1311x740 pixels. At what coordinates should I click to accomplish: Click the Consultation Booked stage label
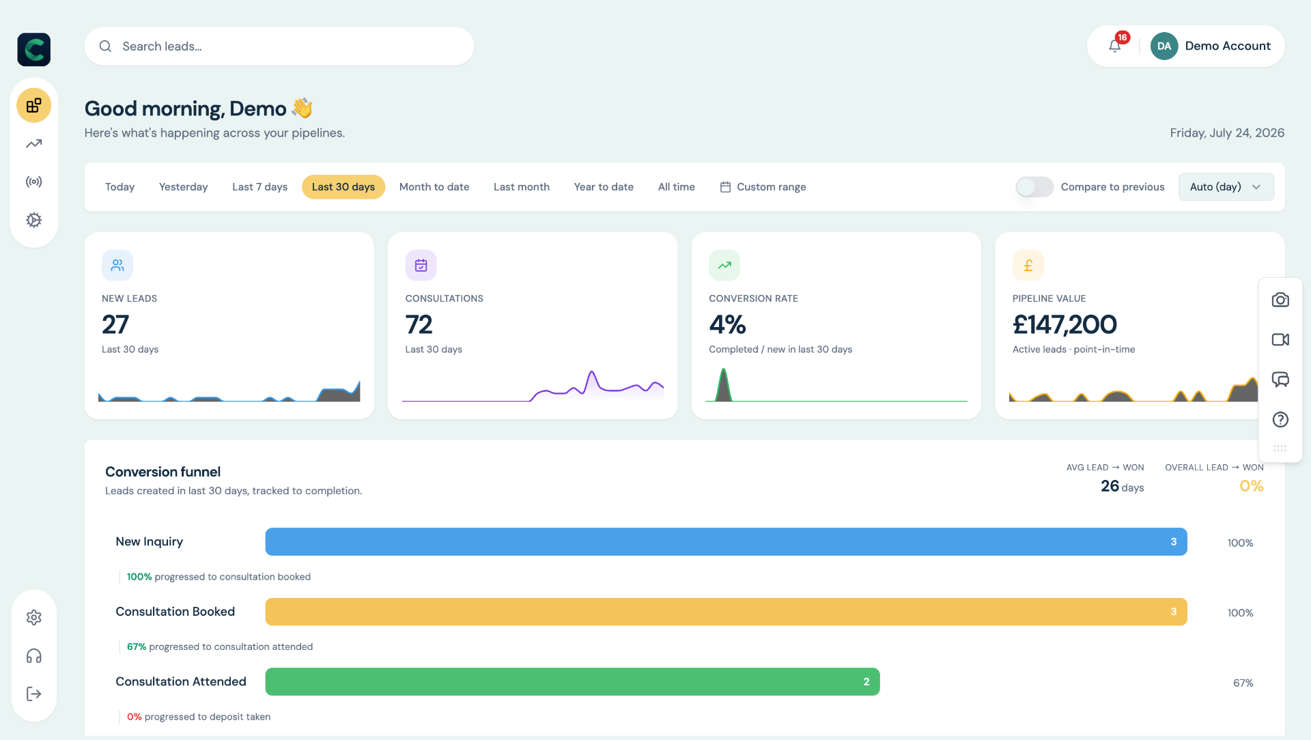click(x=175, y=612)
